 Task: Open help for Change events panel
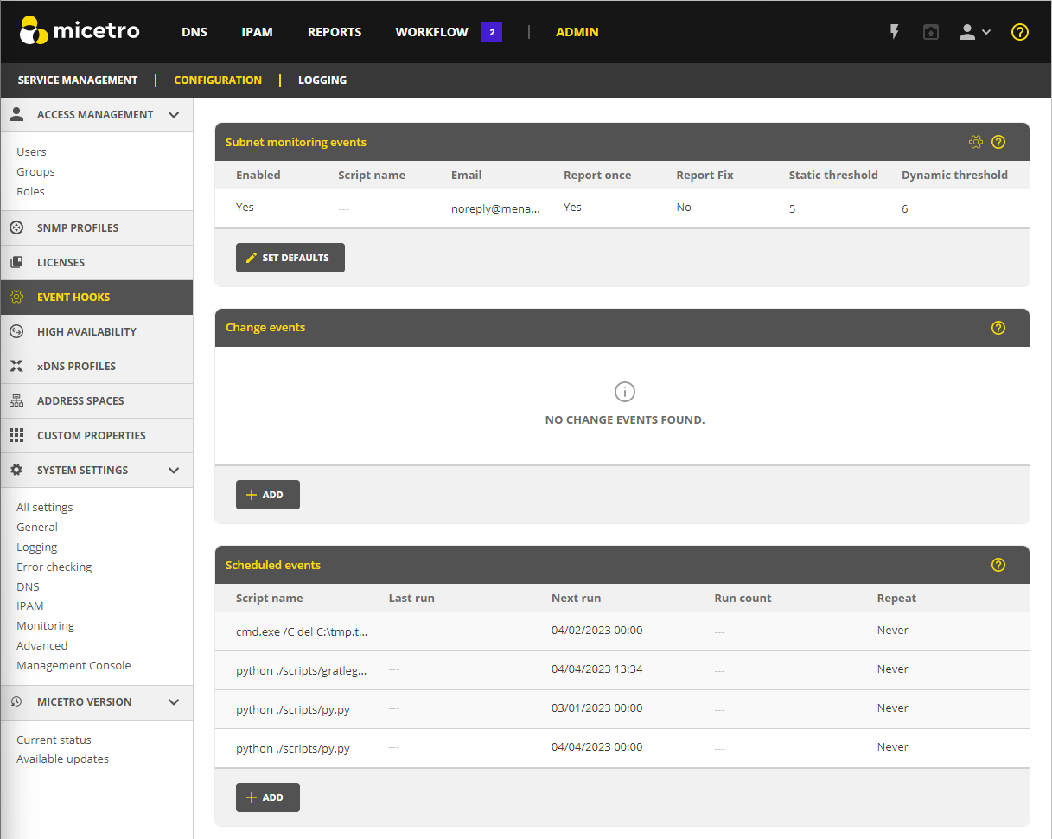[x=998, y=328]
